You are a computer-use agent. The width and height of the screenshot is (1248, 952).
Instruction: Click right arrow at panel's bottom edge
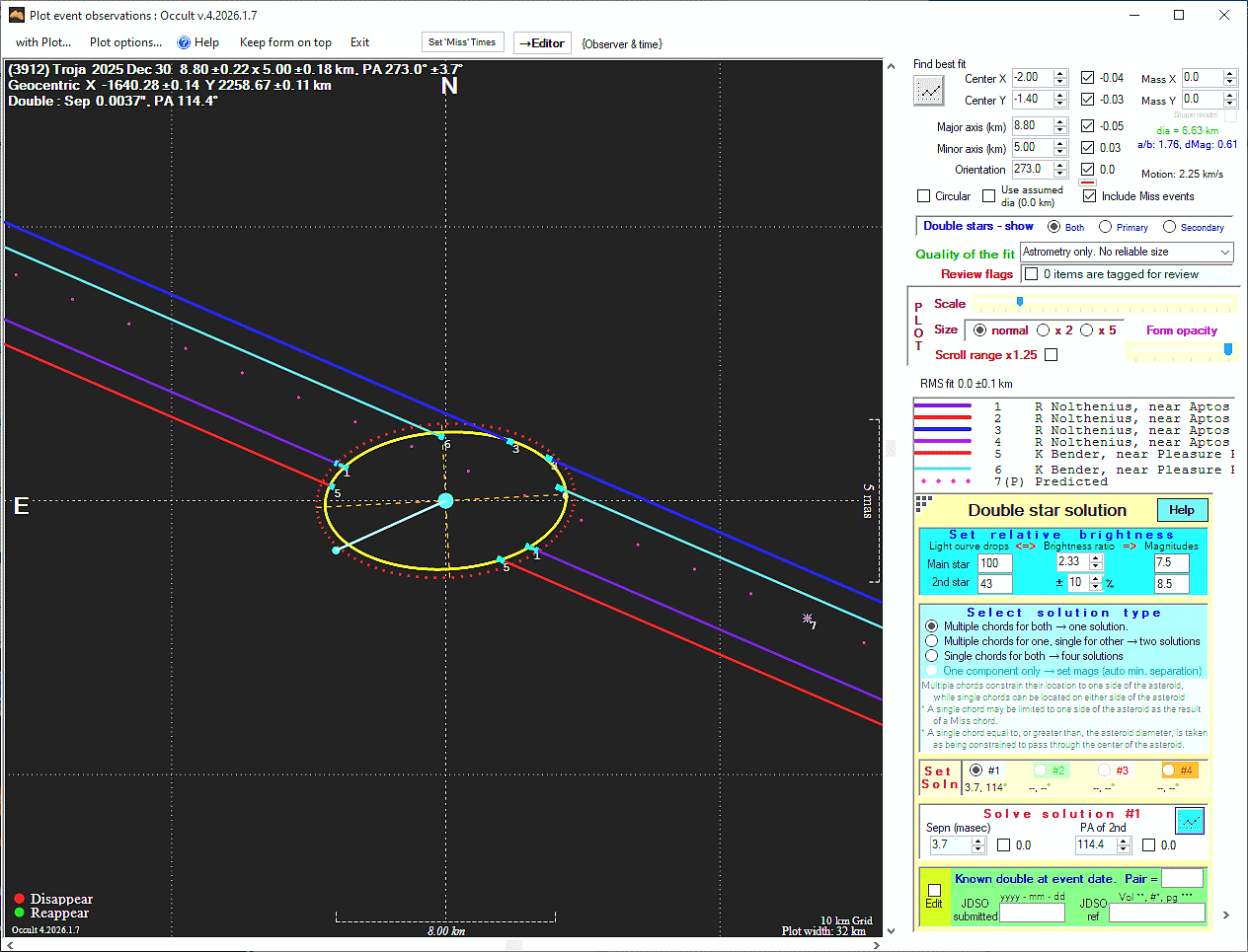click(1225, 915)
